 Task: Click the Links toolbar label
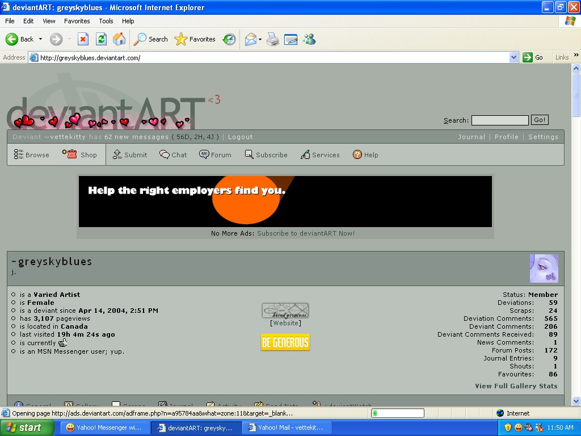tap(562, 57)
